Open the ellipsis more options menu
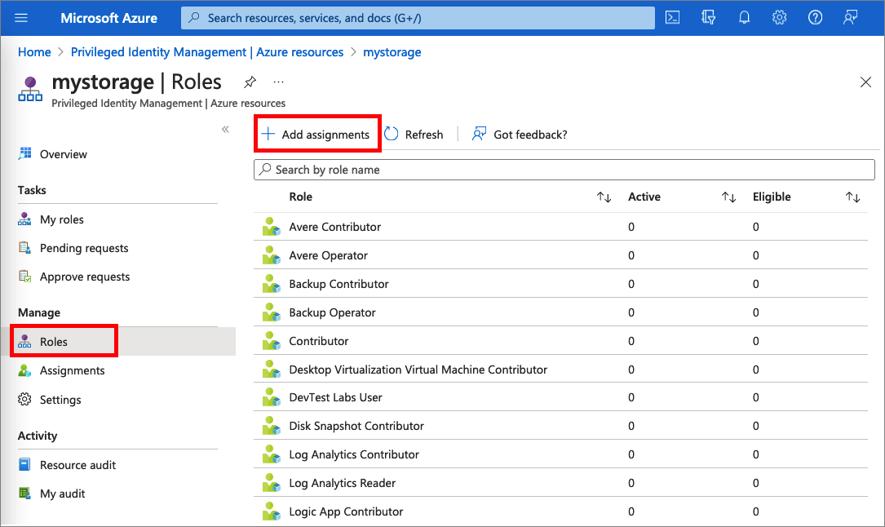 (x=279, y=82)
